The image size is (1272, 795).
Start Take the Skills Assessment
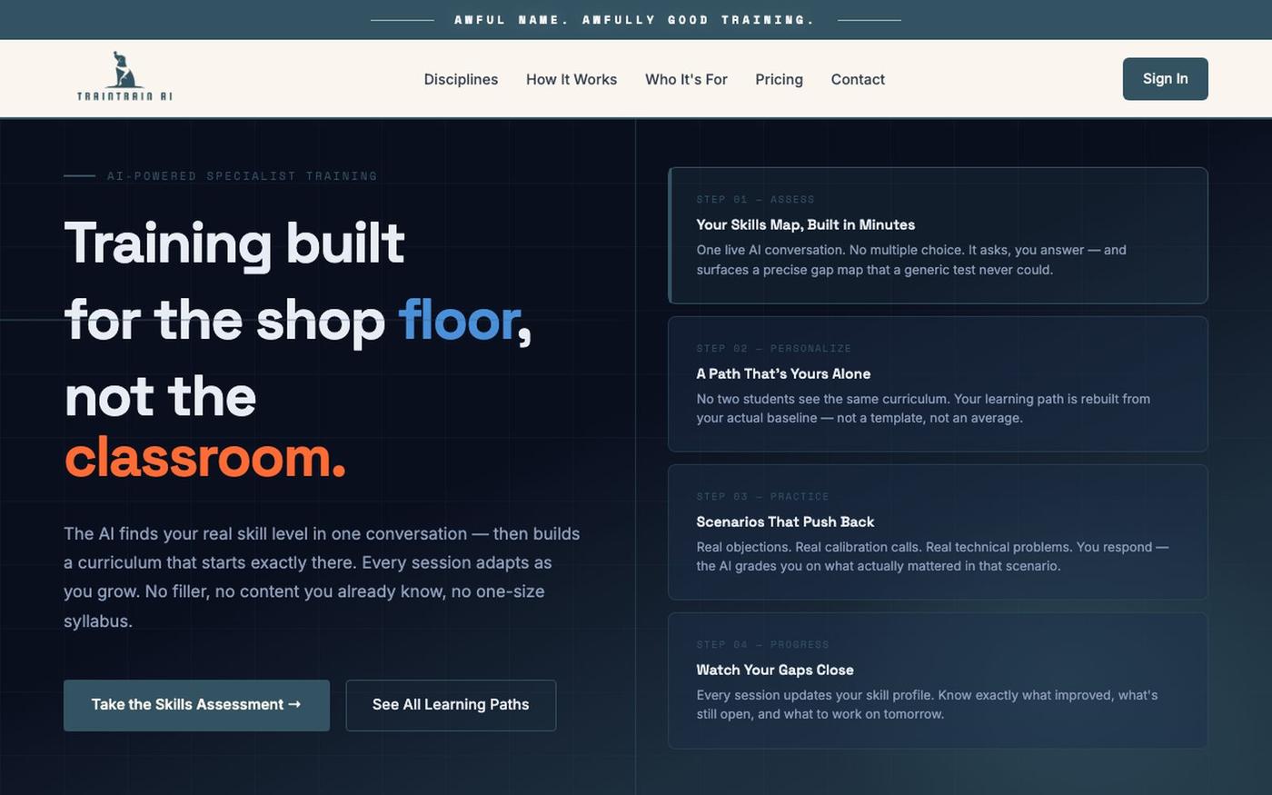[x=196, y=705]
